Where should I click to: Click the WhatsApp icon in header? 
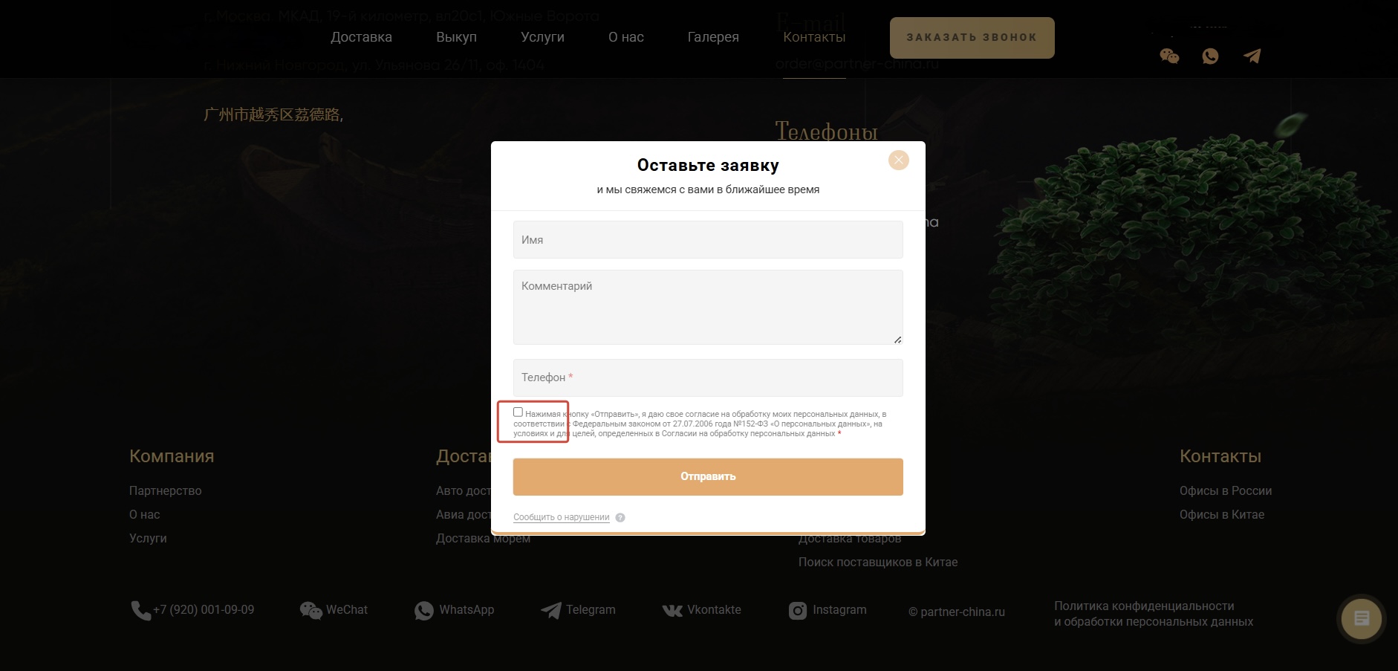click(1210, 56)
